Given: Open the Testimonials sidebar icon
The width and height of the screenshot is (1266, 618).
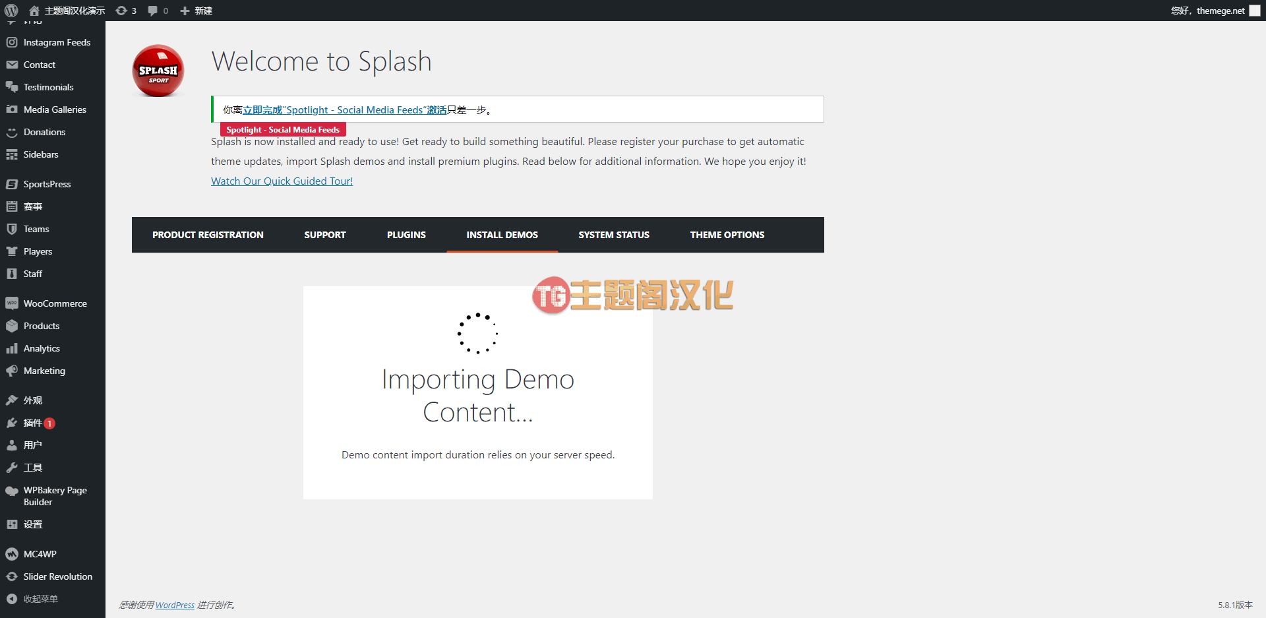Looking at the screenshot, I should pyautogui.click(x=12, y=87).
